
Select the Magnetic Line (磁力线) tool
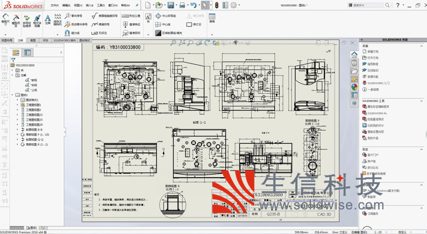pos(72,33)
